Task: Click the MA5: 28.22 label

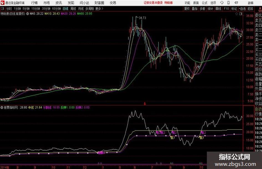Action: click(x=37, y=14)
